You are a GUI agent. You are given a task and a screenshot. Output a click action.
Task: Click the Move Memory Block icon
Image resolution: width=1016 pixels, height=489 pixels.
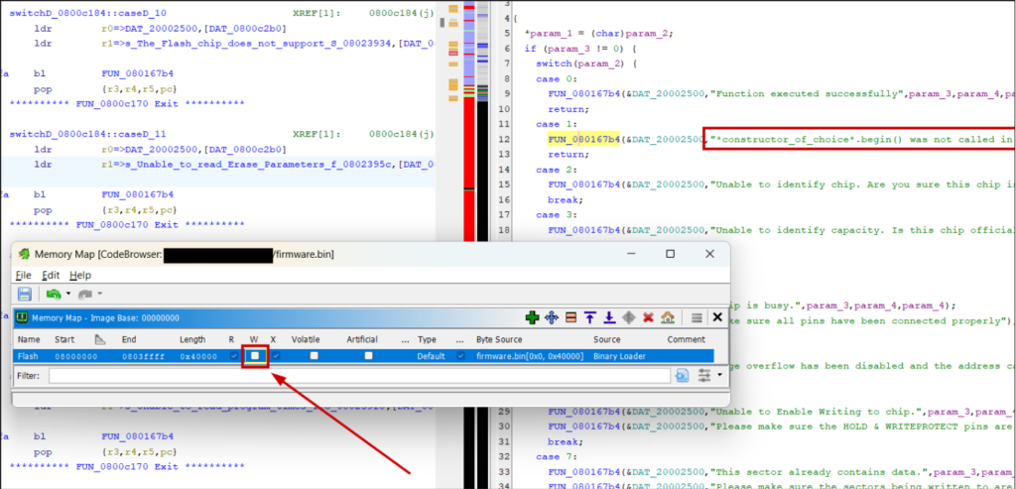click(551, 317)
